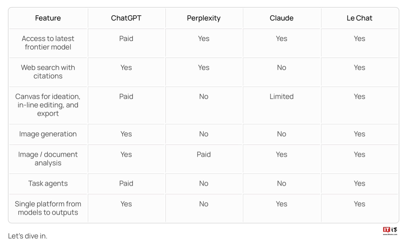The width and height of the screenshot is (404, 243).
Task: Click the Claude column header
Action: click(281, 18)
